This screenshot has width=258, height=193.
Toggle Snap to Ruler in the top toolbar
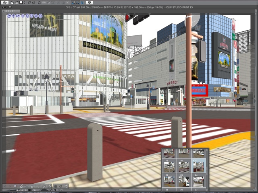[x=73, y=2]
